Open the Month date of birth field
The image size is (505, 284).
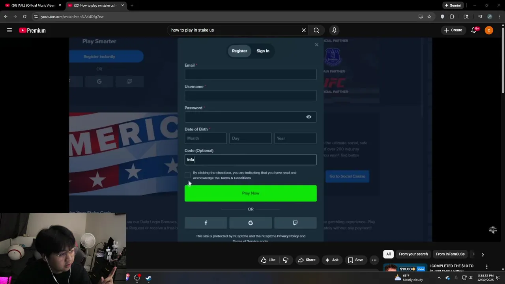pos(206,138)
